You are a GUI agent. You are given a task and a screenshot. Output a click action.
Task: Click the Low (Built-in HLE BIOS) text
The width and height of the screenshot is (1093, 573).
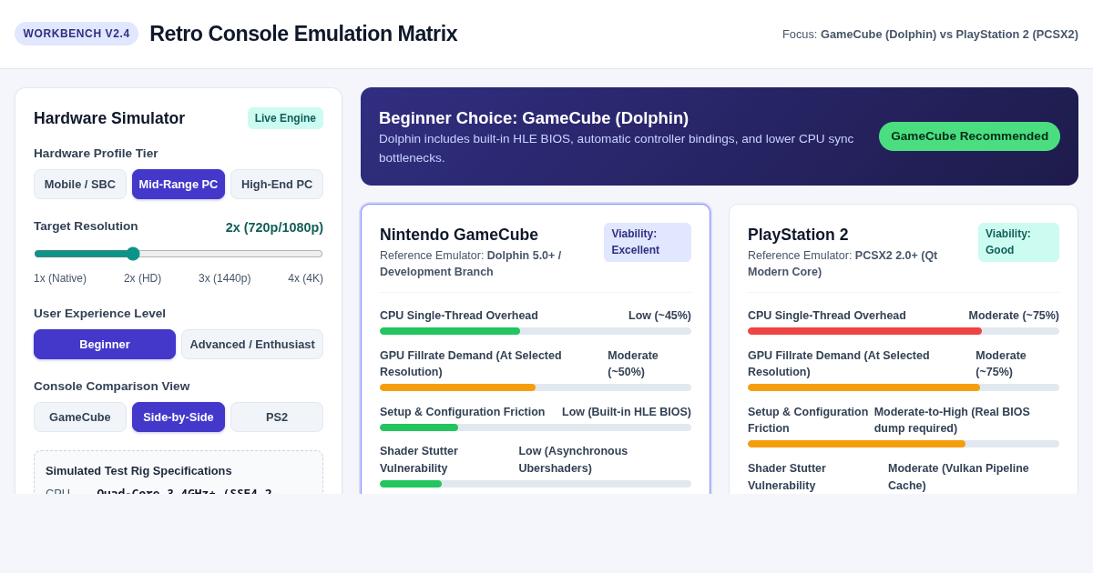(627, 412)
